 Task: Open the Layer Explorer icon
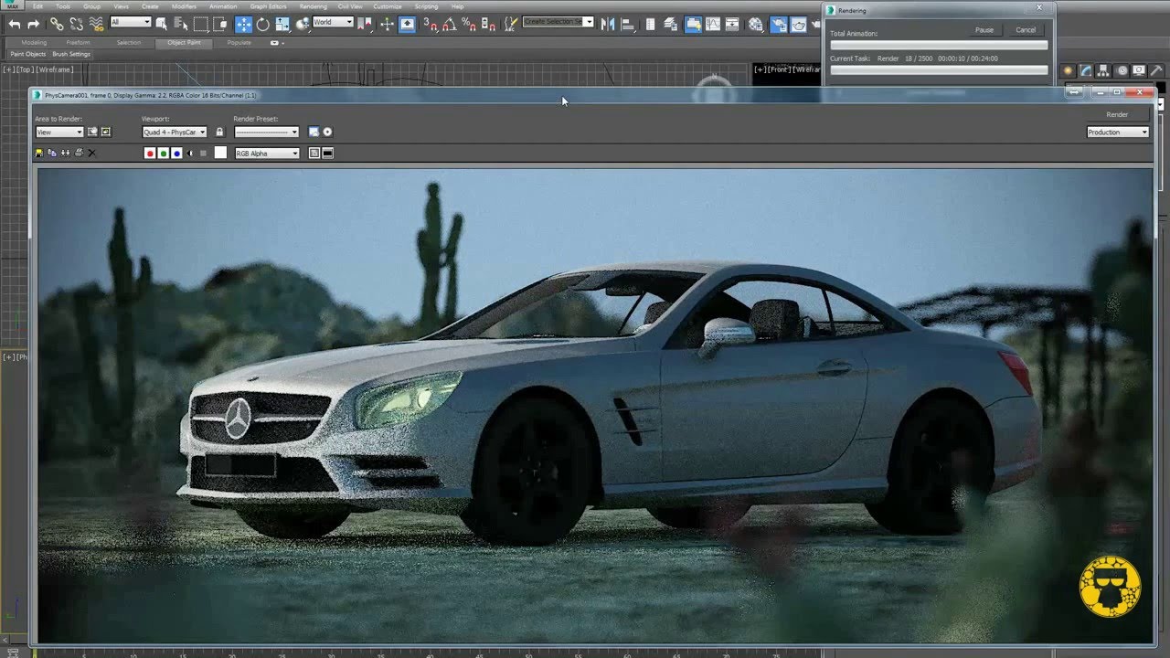click(x=671, y=24)
